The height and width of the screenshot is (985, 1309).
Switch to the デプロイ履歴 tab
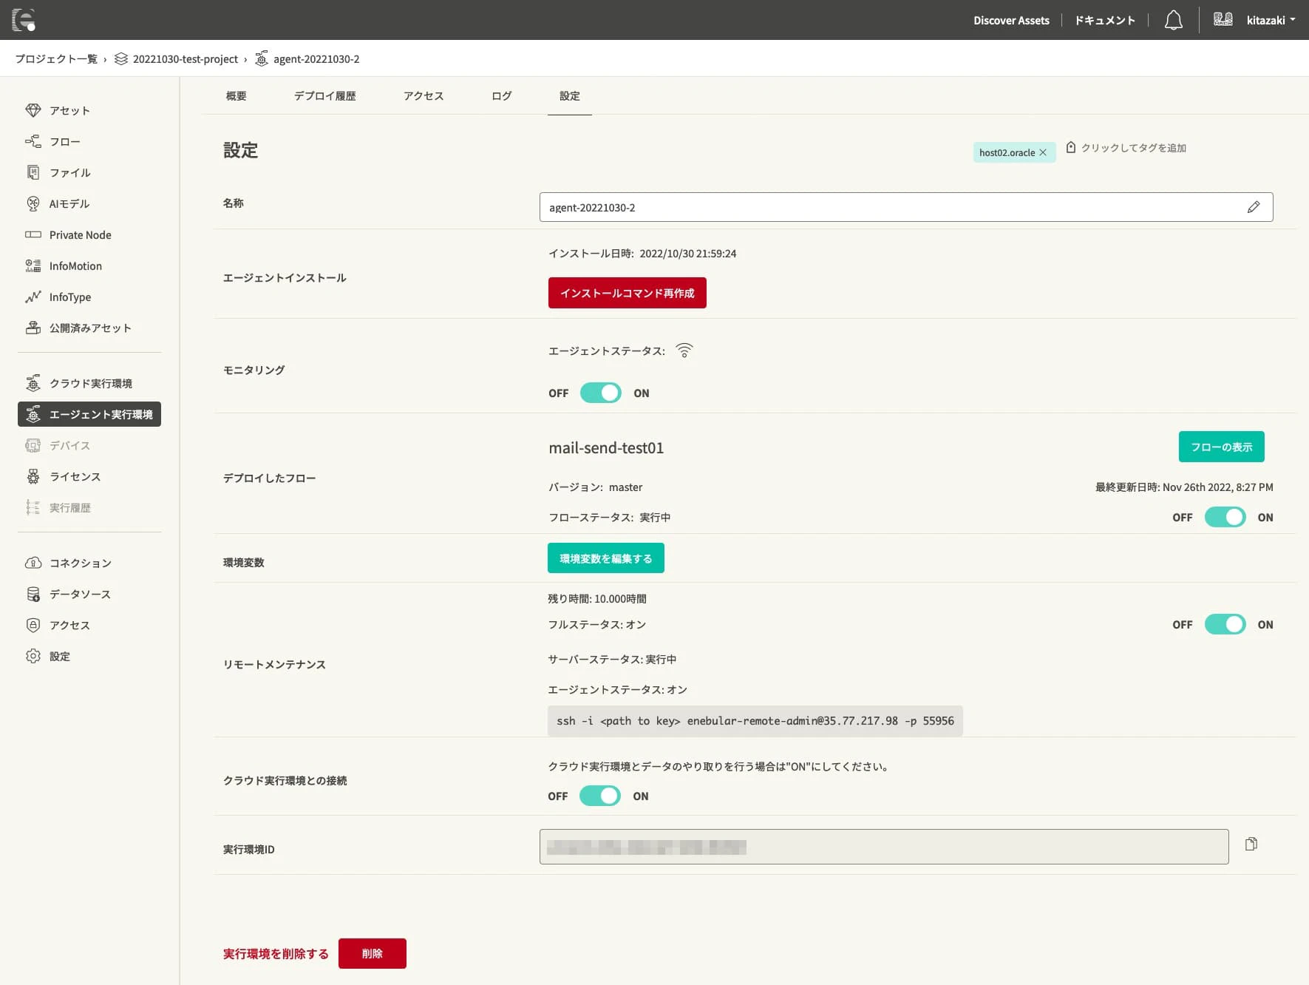pos(325,96)
